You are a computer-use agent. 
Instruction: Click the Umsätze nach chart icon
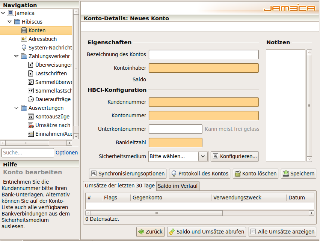point(31,125)
